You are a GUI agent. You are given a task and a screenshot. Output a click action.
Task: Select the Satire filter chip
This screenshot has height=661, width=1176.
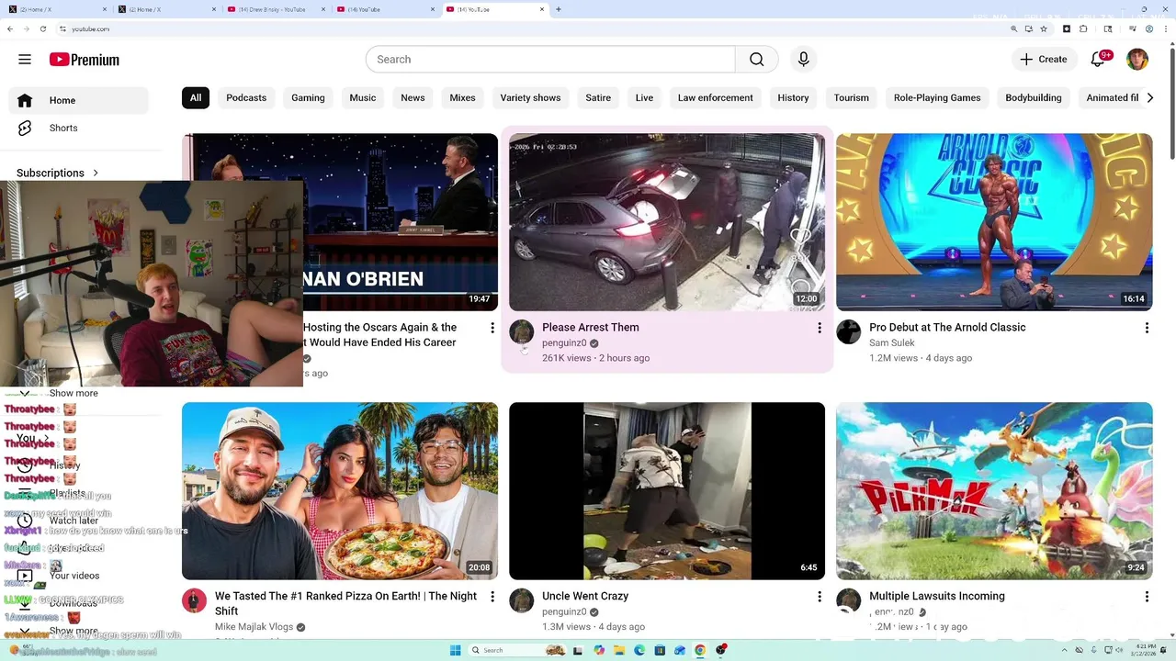[598, 97]
